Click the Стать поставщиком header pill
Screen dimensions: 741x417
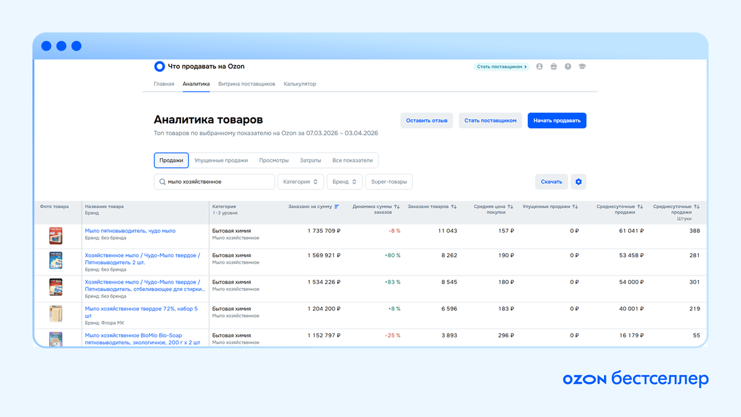pyautogui.click(x=501, y=67)
